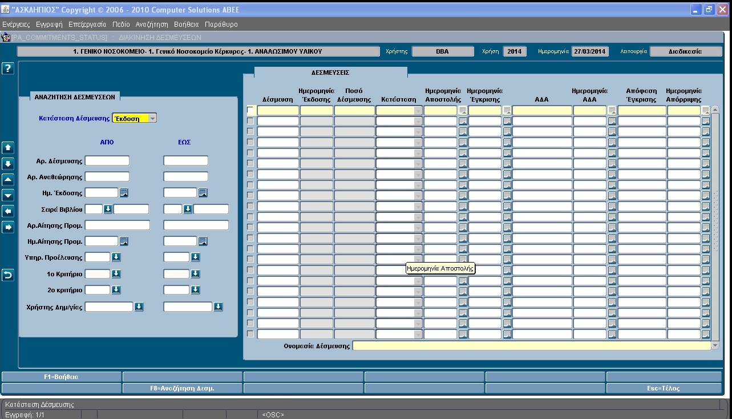Open lookup for Υπηρ. Προέλευσης ΕΩΣ
The image size is (732, 419).
pos(195,257)
